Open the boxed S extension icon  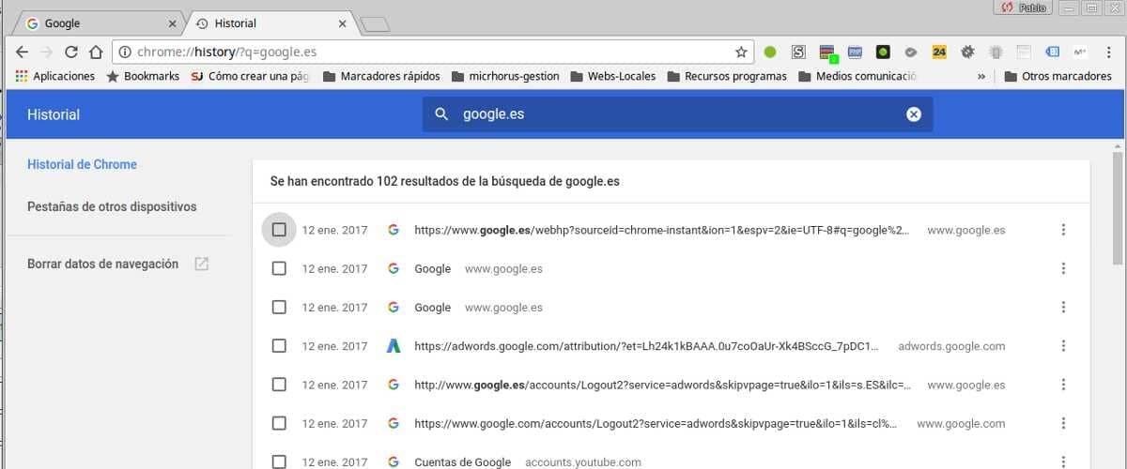coord(798,53)
